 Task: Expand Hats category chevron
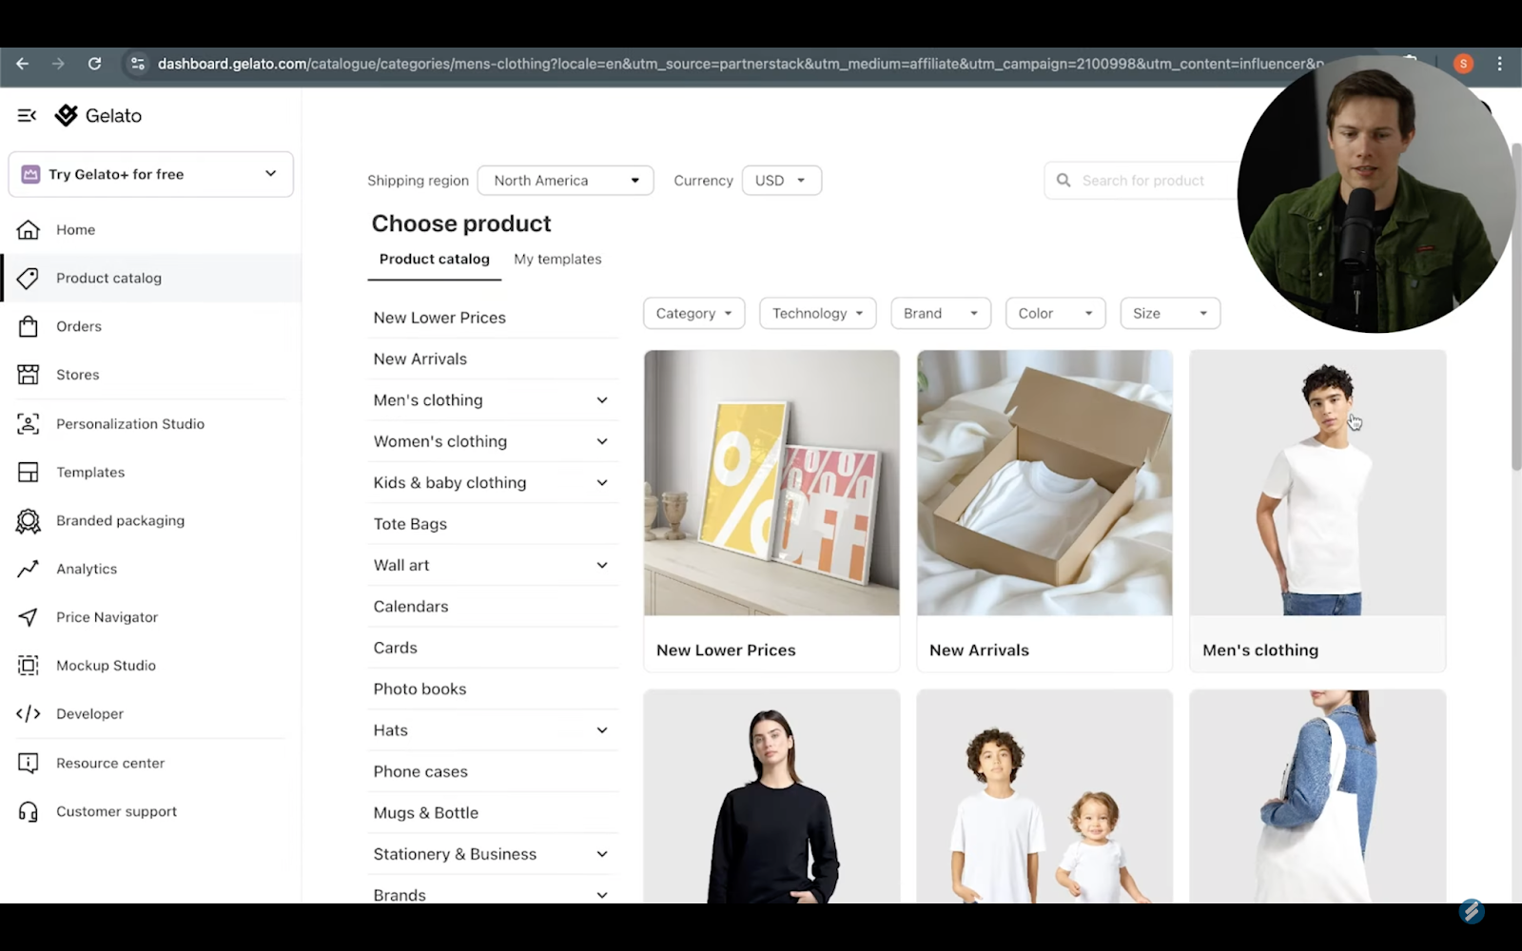(x=602, y=730)
